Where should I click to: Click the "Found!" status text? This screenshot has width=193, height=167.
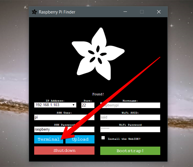tap(98, 94)
